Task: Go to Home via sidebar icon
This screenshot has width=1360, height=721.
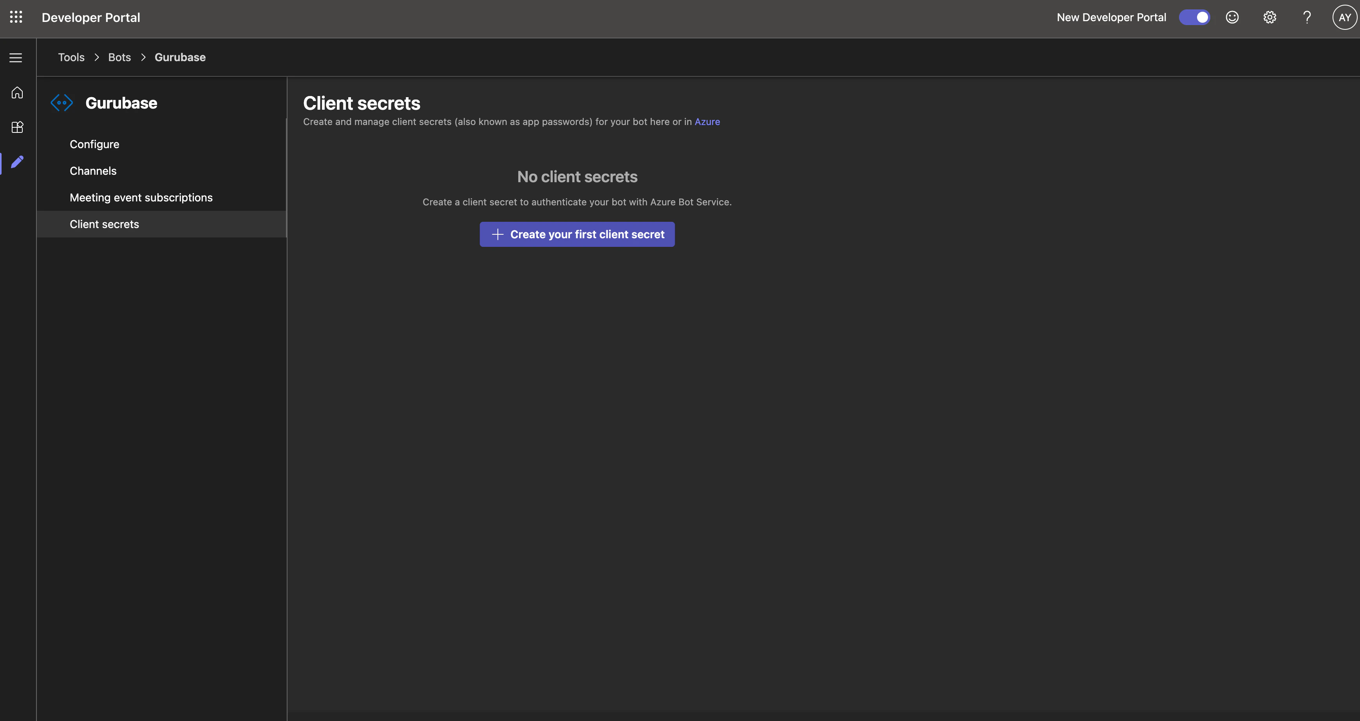Action: pyautogui.click(x=17, y=92)
